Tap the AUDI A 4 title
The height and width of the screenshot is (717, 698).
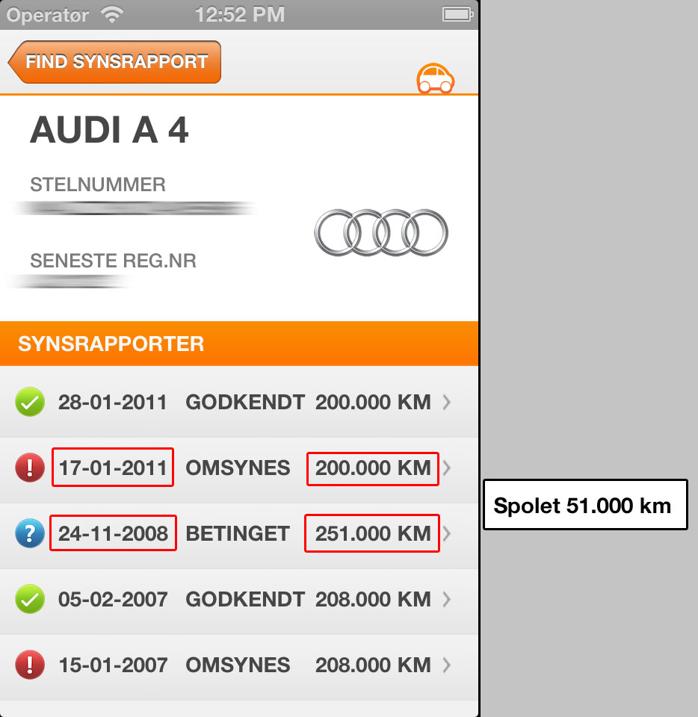point(109,130)
